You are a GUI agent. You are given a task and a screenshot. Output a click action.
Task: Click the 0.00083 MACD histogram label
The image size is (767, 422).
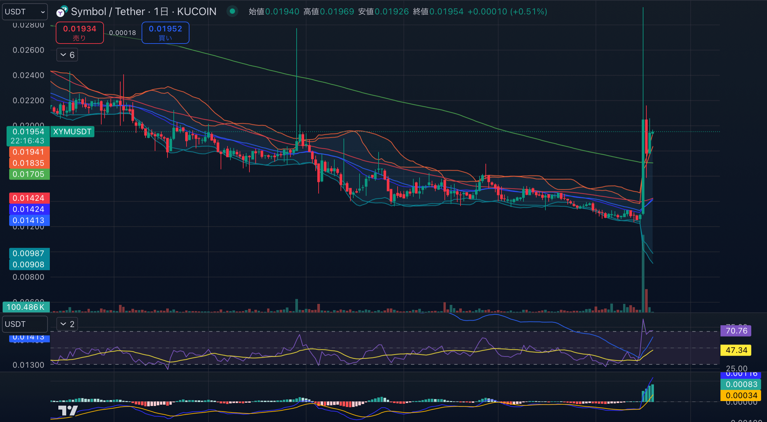click(x=741, y=384)
